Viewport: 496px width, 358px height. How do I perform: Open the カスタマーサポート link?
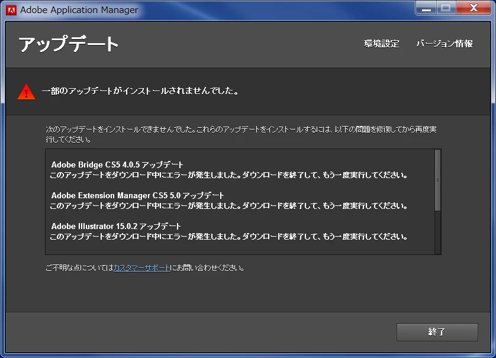pos(141,268)
